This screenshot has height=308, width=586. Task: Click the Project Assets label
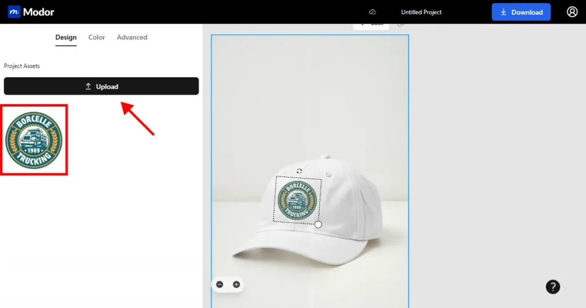tap(22, 66)
